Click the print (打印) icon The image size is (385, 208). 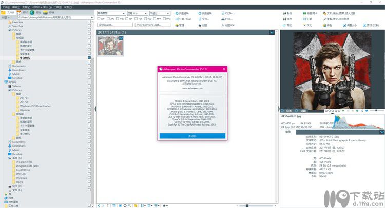click(223, 19)
